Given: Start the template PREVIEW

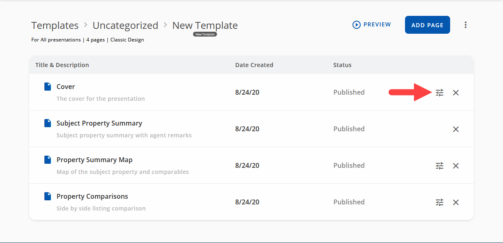Looking at the screenshot, I should (371, 24).
